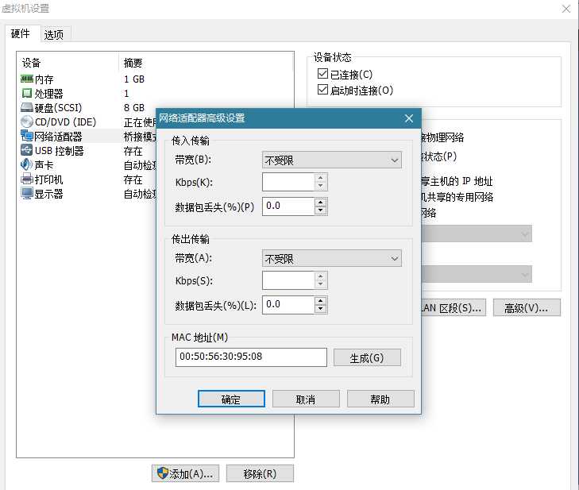579x490 pixels.
Task: Click the 摘要 column header
Action: coord(133,63)
